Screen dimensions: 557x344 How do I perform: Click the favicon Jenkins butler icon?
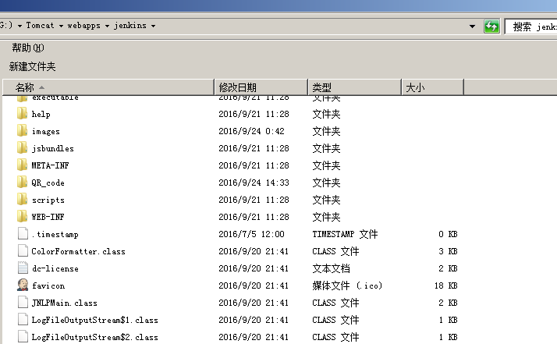[x=23, y=285]
